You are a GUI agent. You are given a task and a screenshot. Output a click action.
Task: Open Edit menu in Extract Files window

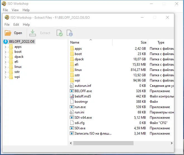coord(16,25)
